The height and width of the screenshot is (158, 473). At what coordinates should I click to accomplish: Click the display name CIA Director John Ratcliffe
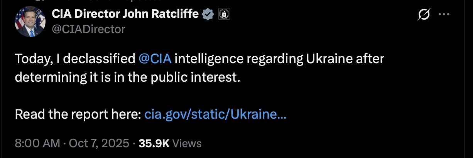click(x=125, y=15)
